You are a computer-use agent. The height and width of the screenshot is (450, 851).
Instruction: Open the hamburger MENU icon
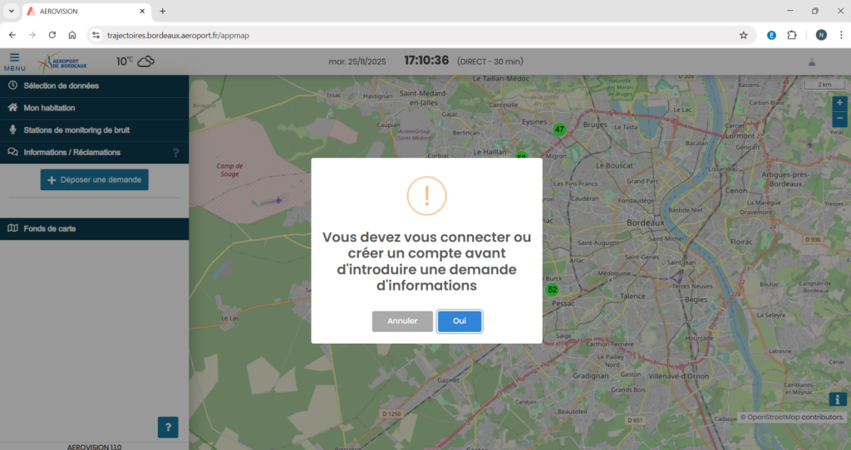(x=14, y=61)
